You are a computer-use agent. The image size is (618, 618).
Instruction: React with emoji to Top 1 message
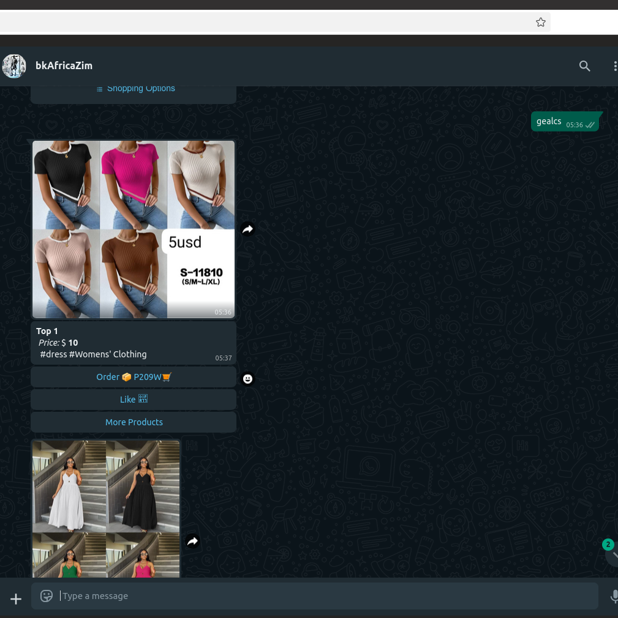(x=247, y=379)
